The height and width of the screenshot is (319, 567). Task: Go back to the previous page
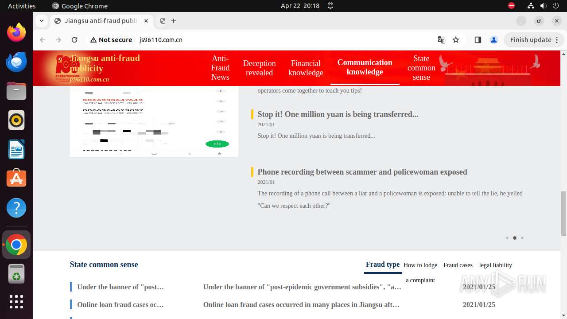click(x=43, y=40)
